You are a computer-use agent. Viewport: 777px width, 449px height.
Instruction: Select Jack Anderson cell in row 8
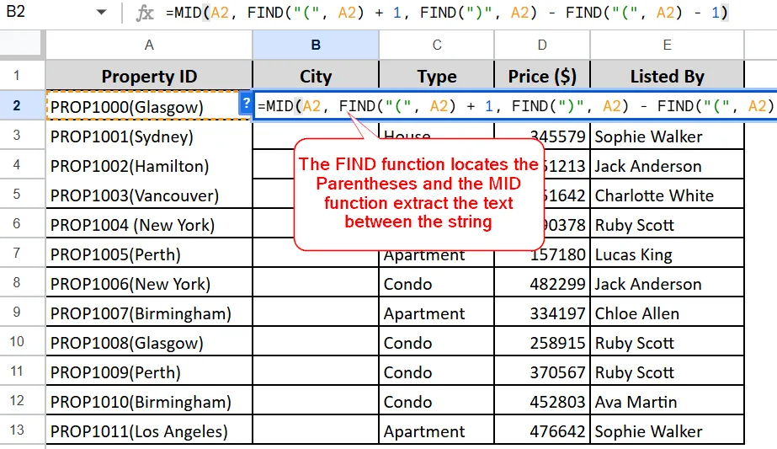coord(667,283)
